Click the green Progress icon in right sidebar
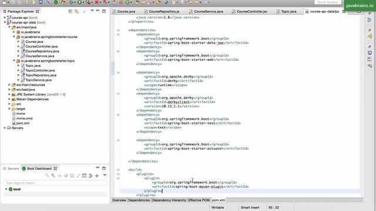Screen dimensions: 376x211 [x=370, y=66]
